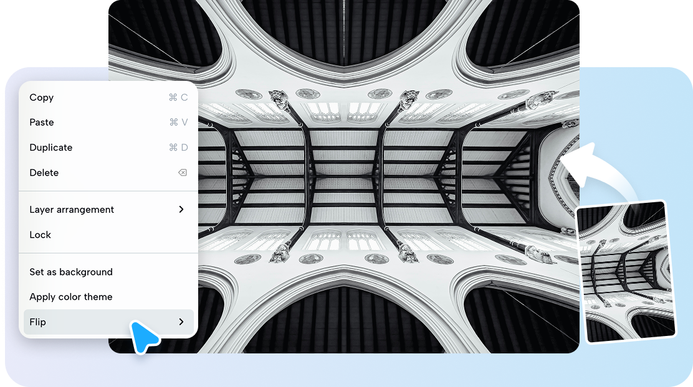Click the chevron beside Layer arrangement
The image size is (693, 387).
tap(181, 210)
